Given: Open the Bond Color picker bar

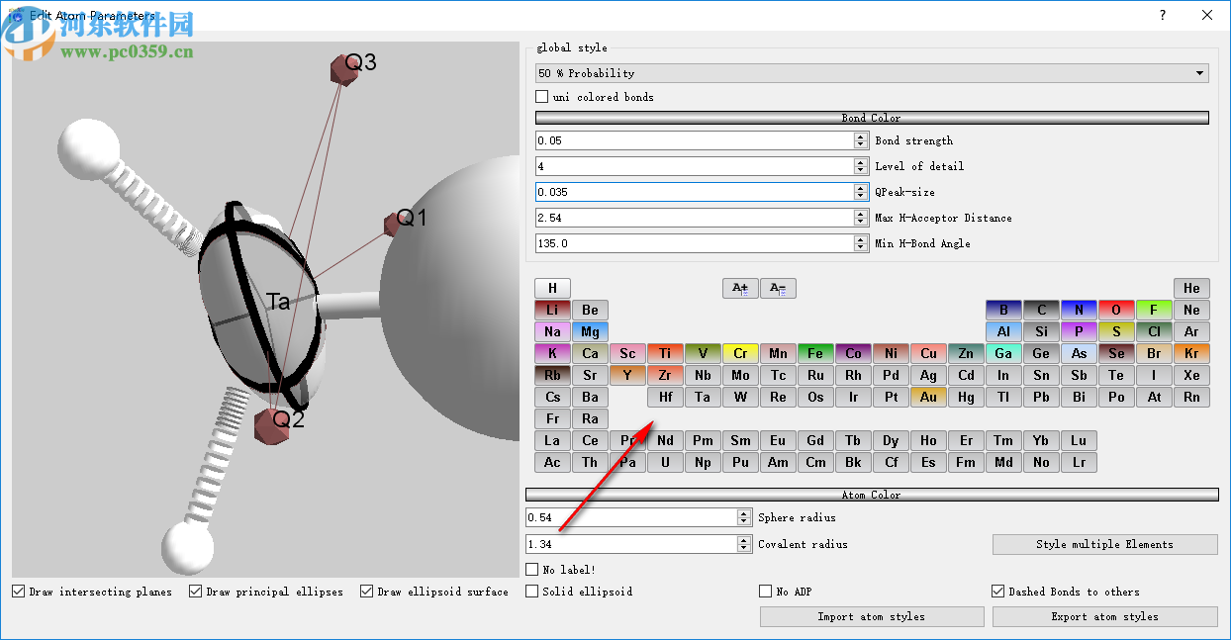Looking at the screenshot, I should tap(872, 118).
